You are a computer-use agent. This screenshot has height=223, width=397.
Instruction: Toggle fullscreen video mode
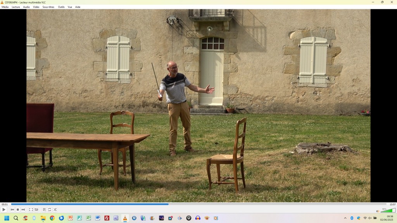pyautogui.click(x=31, y=209)
